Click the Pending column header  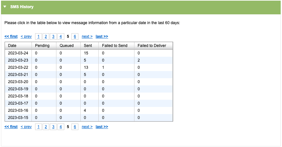coord(42,46)
